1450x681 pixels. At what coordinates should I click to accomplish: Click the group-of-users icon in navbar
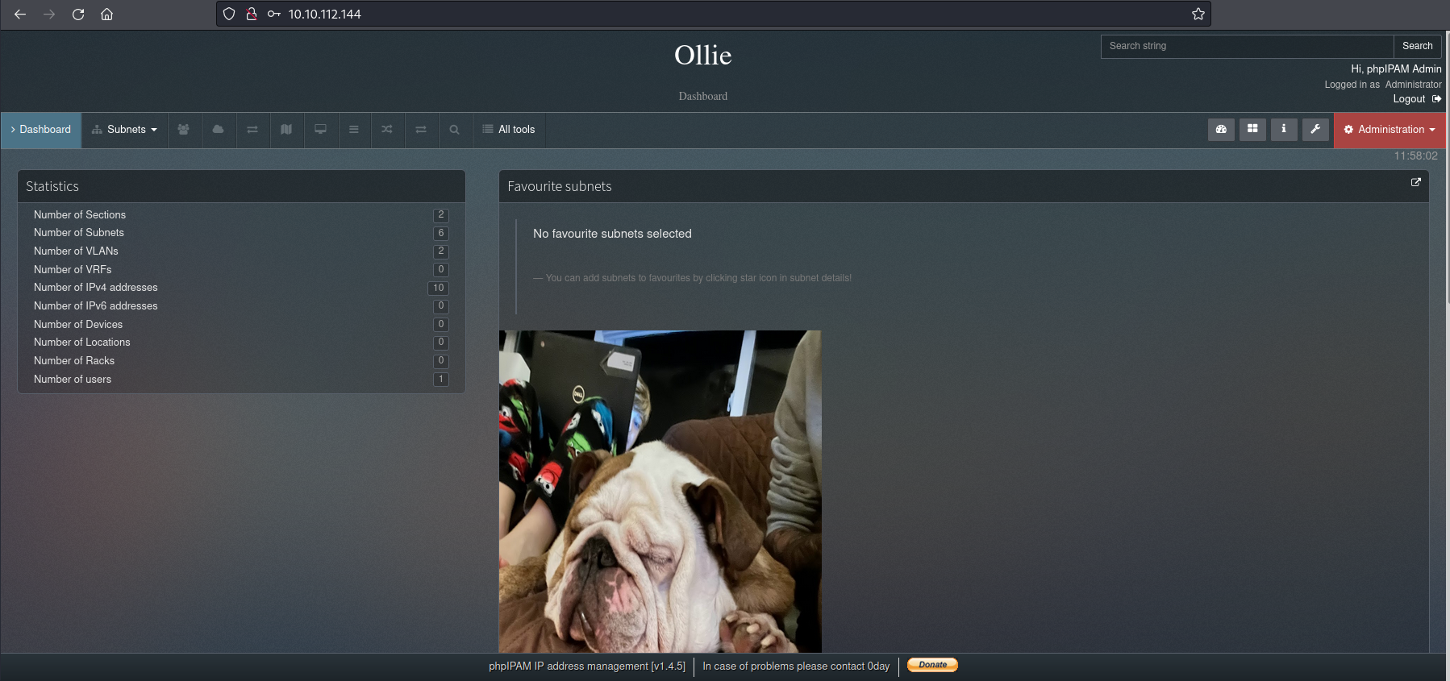coord(184,130)
